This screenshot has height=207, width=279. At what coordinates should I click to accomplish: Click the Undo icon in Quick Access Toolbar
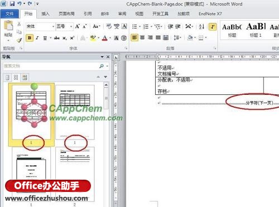coord(20,3)
